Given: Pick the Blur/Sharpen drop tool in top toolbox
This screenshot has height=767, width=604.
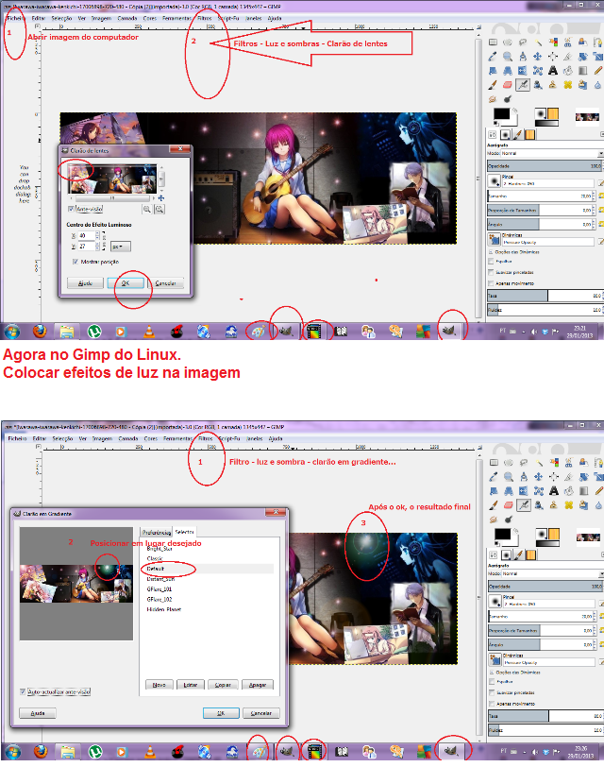Looking at the screenshot, I should pos(598,85).
